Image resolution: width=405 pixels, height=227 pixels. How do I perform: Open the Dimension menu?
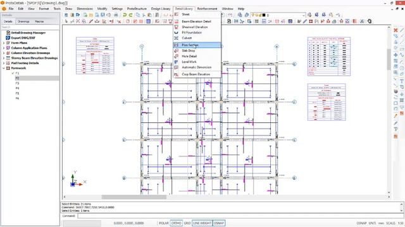(x=85, y=9)
